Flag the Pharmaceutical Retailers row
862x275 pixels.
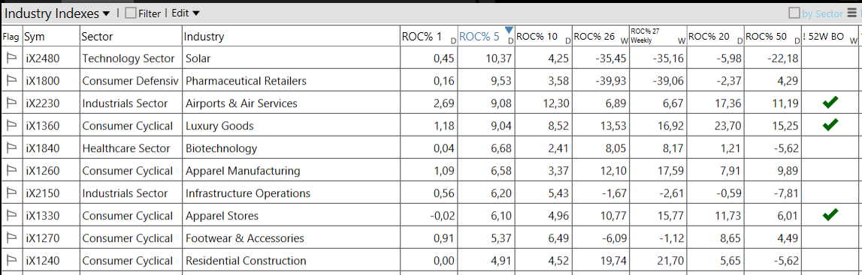point(11,80)
